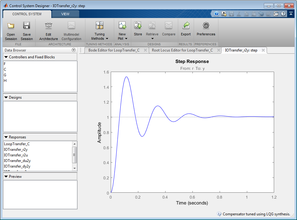This screenshot has width=297, height=220.
Task: Click the Time (seconds) axis label
Action: 192,203
